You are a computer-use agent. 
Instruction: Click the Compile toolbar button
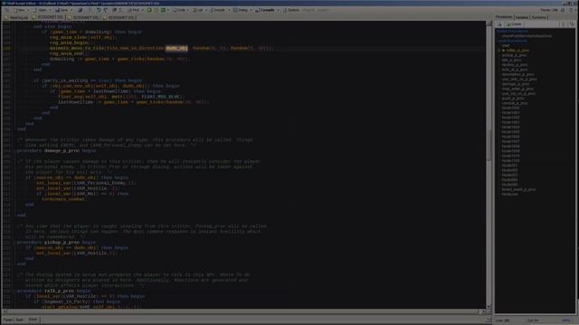pos(265,10)
